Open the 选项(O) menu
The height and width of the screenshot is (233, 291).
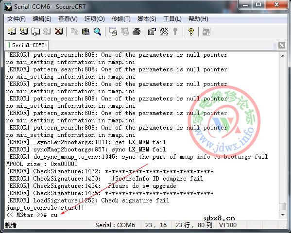(x=94, y=19)
